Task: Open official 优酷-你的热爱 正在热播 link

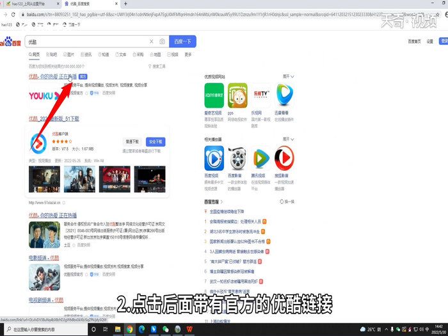Action: [53, 77]
